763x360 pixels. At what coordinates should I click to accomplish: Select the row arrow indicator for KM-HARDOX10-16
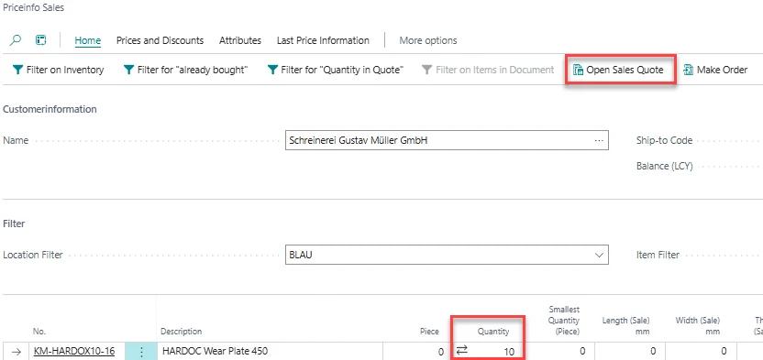(17, 351)
